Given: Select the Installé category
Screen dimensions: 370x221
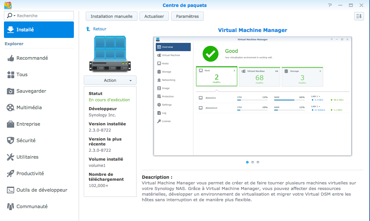Looking at the screenshot, I should 39,30.
